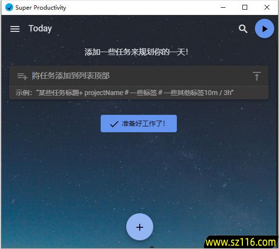Click the 添加一些任务来规划你的一天! heading
The image size is (279, 249).
point(136,52)
